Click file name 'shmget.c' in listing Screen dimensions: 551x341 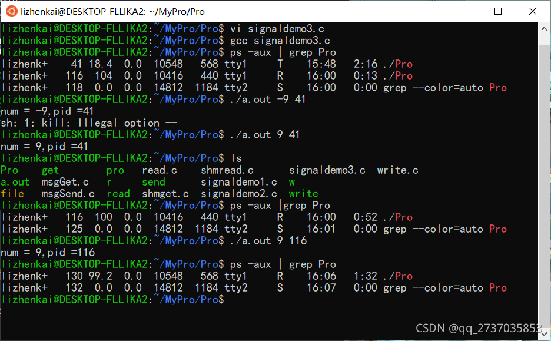(165, 194)
